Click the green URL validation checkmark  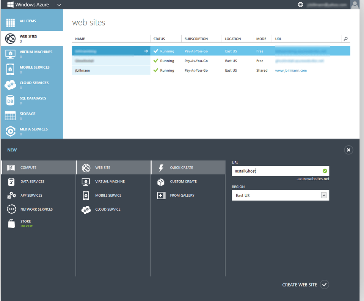click(325, 171)
